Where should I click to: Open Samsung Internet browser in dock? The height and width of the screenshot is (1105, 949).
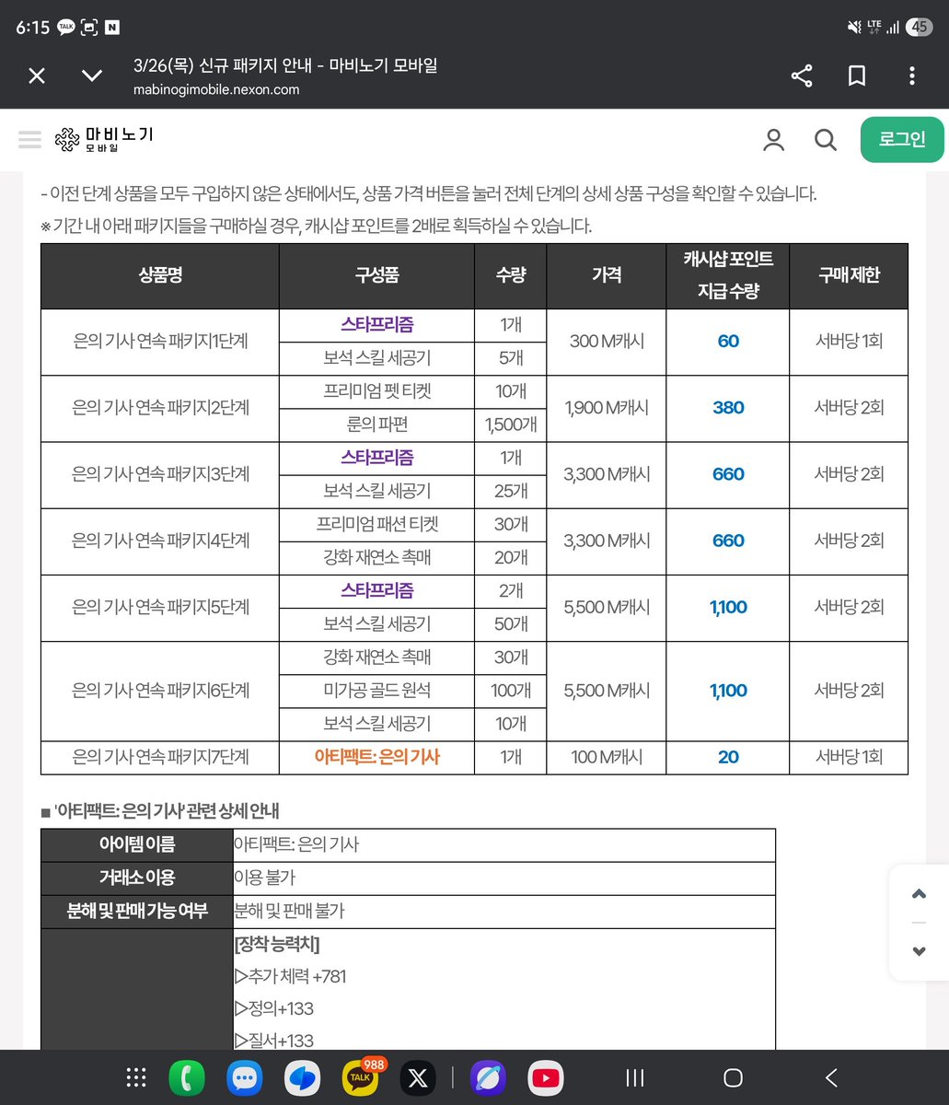click(488, 1077)
